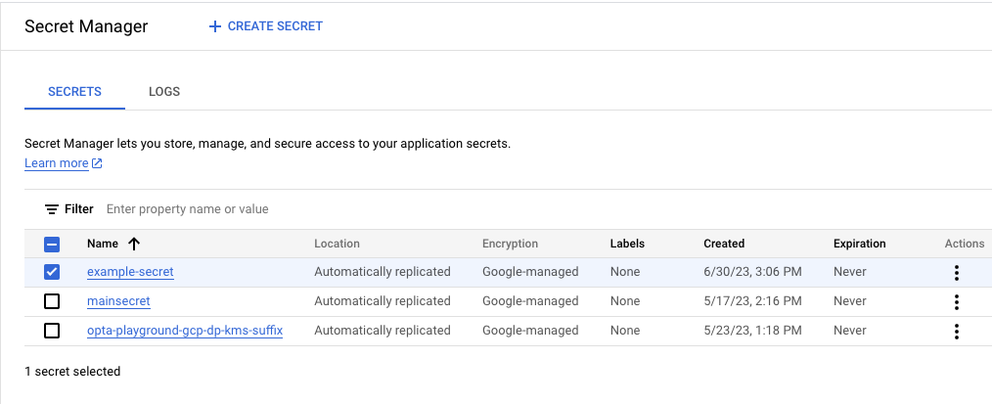992x404 pixels.
Task: Select the Secrets tab
Action: (74, 92)
